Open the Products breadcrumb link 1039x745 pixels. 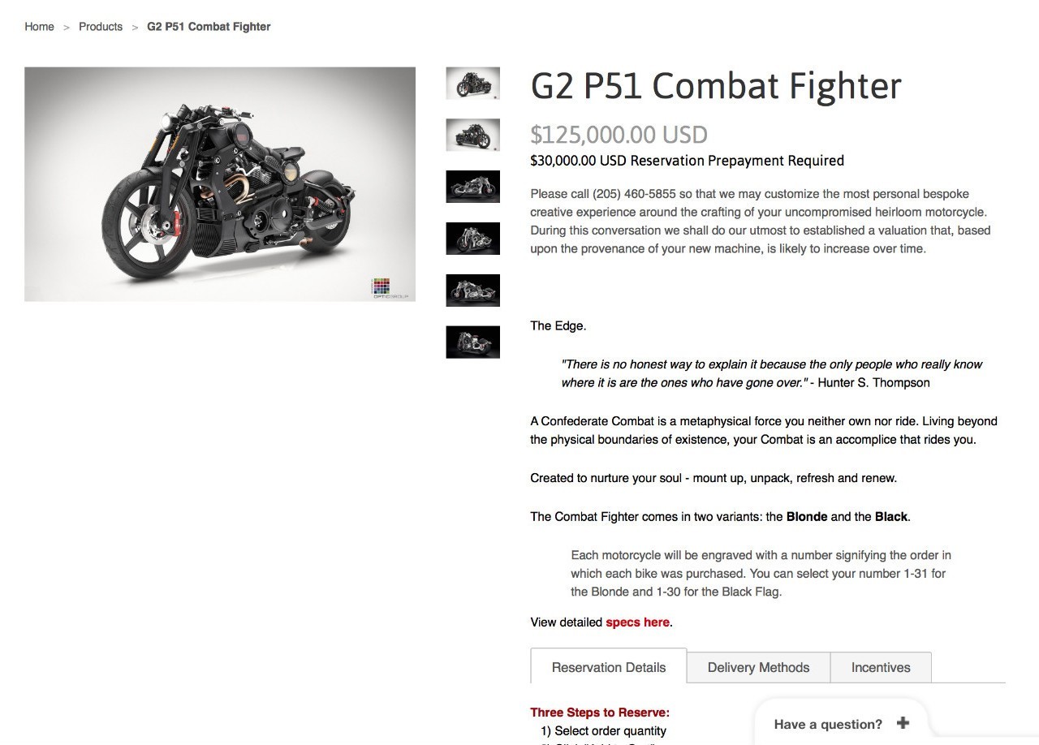(101, 27)
